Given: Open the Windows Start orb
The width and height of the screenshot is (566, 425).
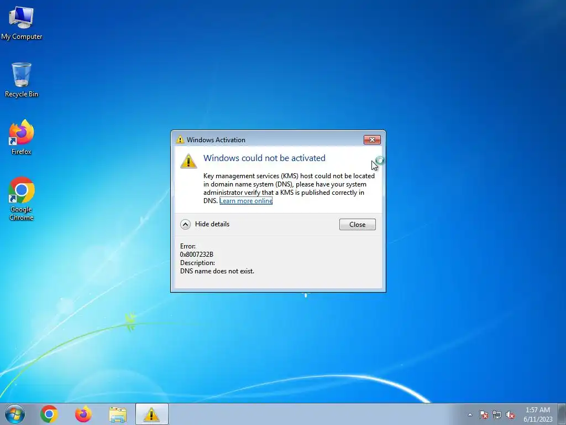Looking at the screenshot, I should click(15, 414).
